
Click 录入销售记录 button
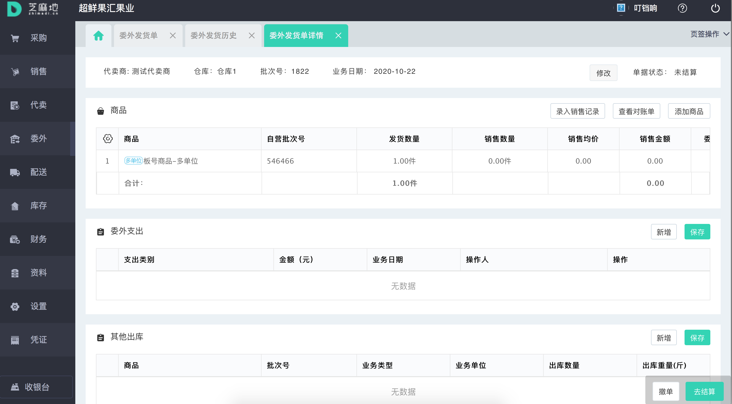[x=578, y=111]
